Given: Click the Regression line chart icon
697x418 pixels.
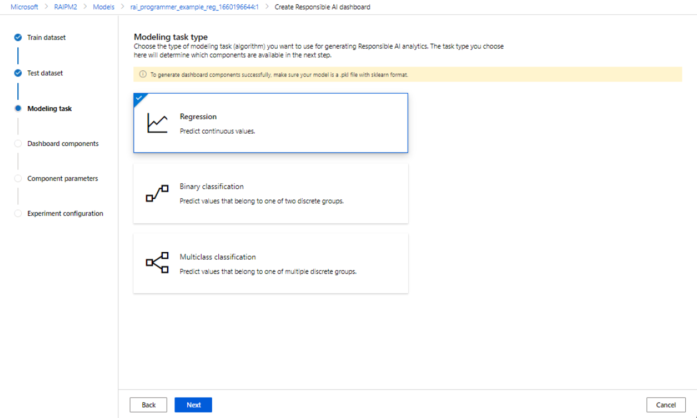Looking at the screenshot, I should point(157,123).
